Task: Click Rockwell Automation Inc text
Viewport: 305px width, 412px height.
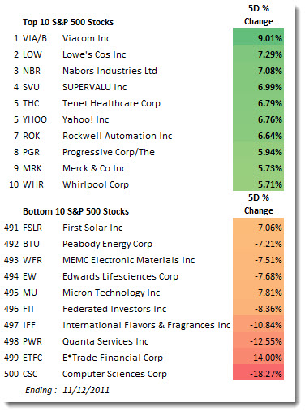Action: (117, 136)
